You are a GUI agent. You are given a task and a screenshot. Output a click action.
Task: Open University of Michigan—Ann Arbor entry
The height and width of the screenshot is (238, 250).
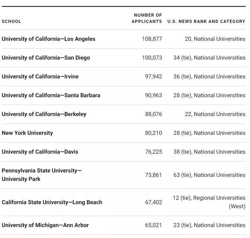(45, 225)
